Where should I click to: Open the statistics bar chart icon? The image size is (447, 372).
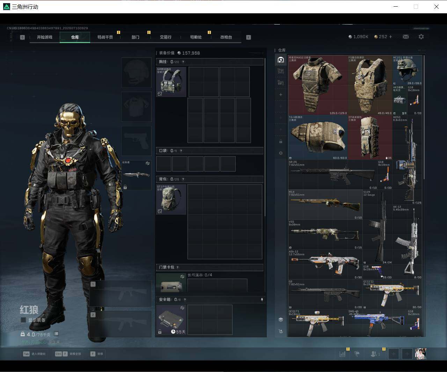[x=342, y=354]
